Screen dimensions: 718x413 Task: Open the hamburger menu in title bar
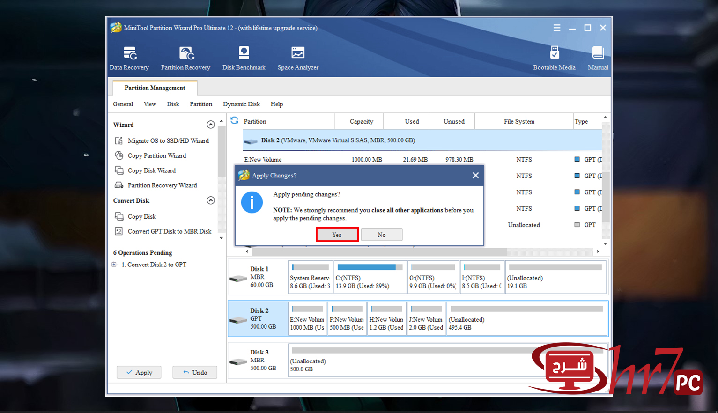point(557,28)
